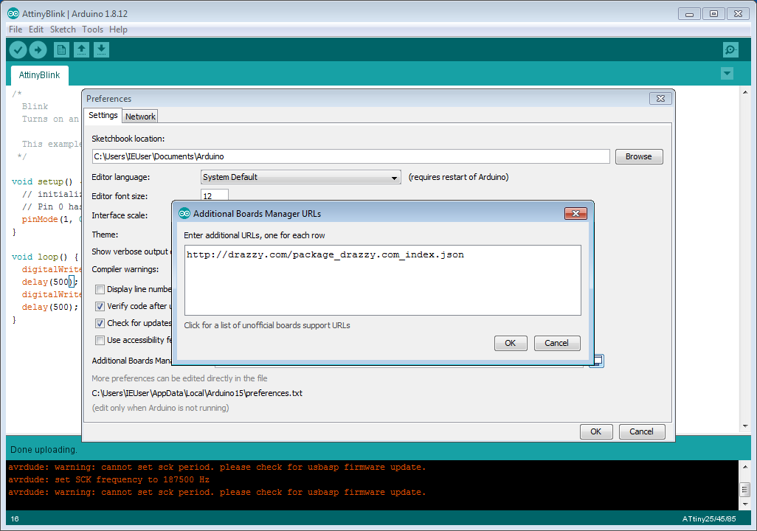Open the tab options dropdown arrow
757x531 pixels.
point(727,73)
